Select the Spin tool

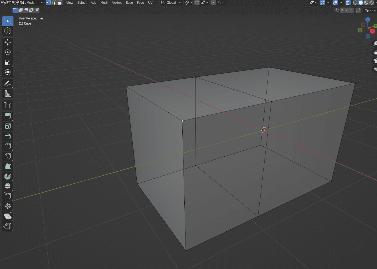[x=8, y=176]
